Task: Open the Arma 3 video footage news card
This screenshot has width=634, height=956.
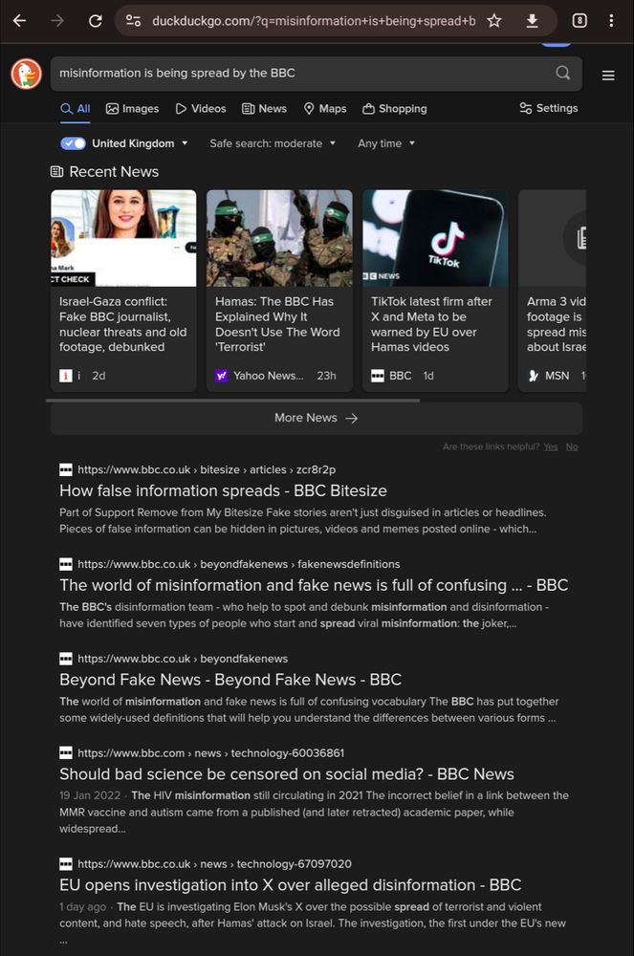Action: tap(553, 291)
